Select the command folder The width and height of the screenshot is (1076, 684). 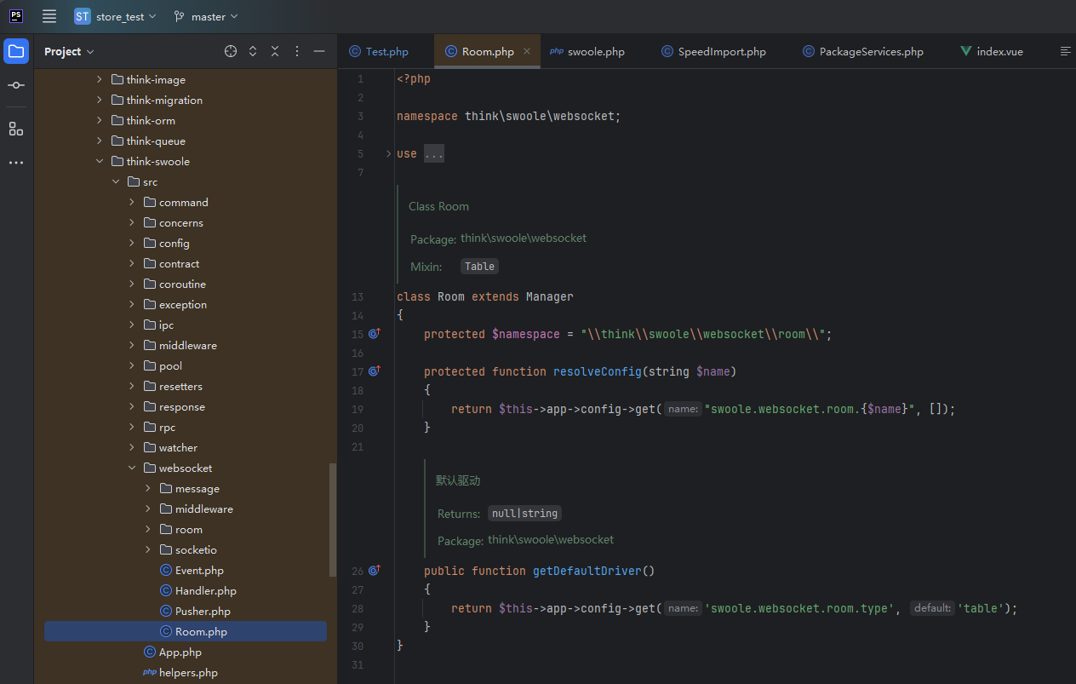click(183, 202)
